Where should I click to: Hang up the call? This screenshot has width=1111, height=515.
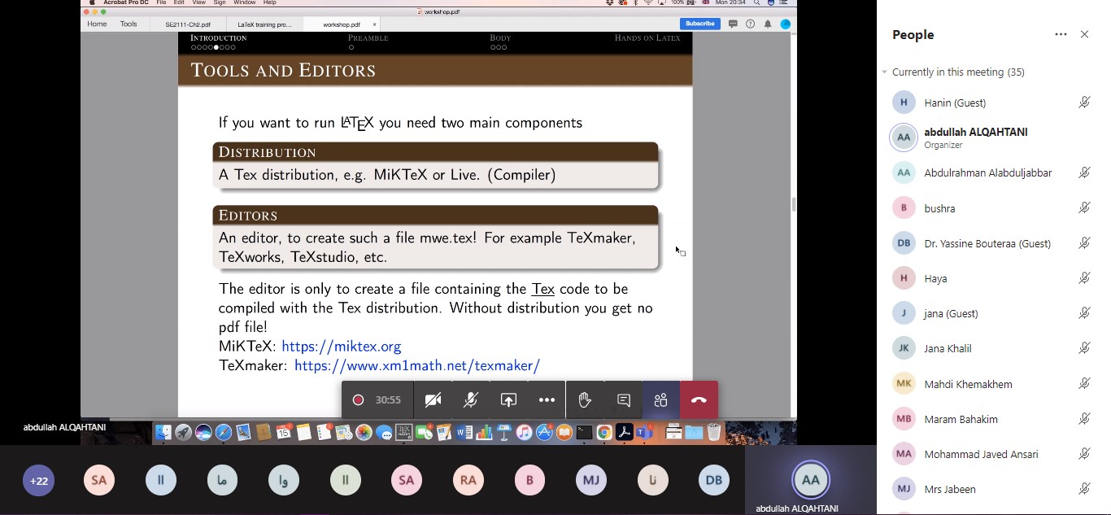pyautogui.click(x=699, y=400)
